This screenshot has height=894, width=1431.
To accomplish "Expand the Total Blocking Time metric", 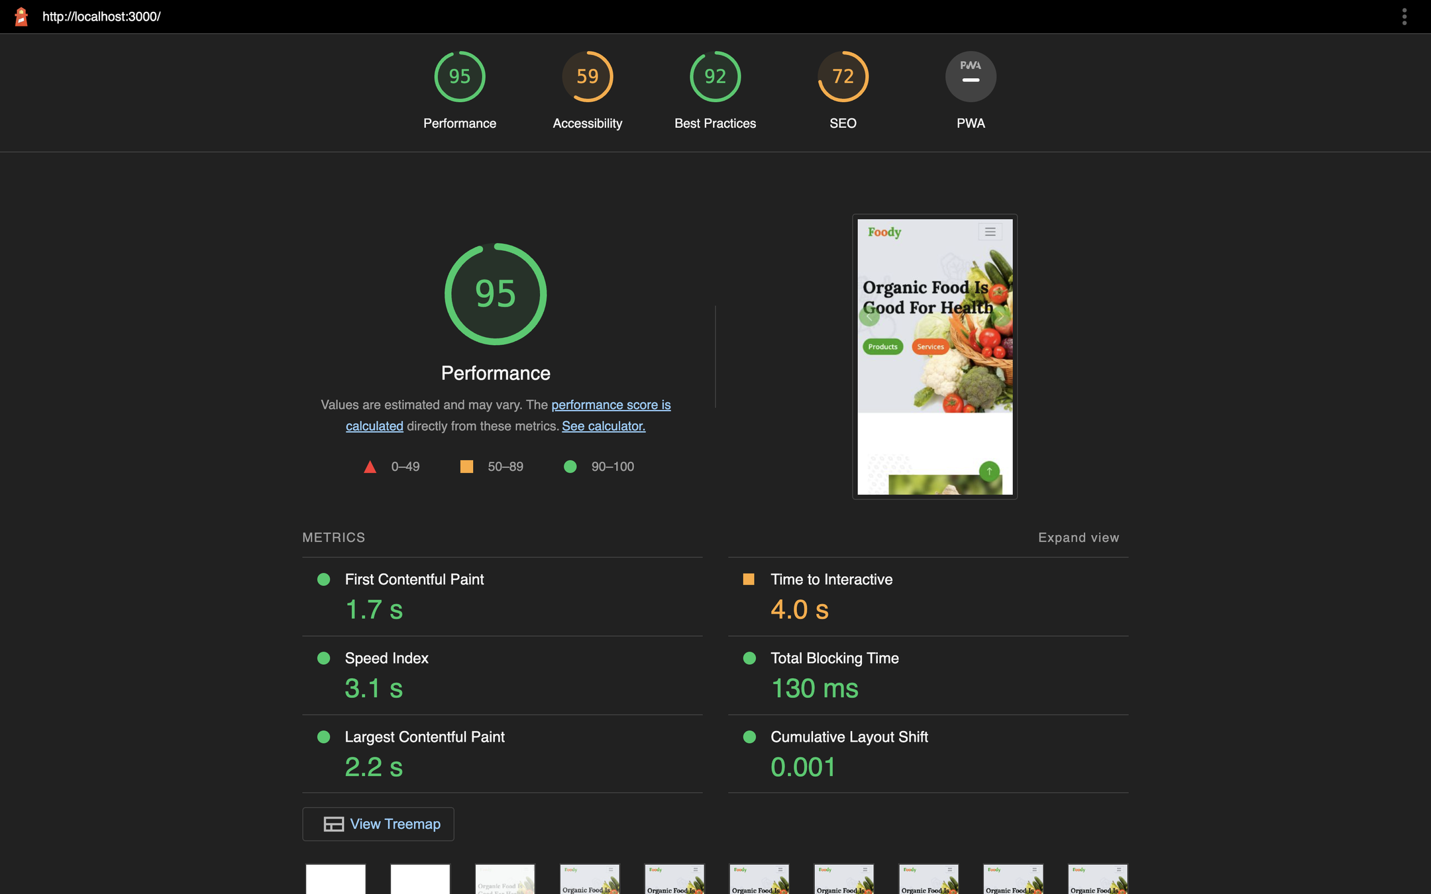I will [834, 658].
